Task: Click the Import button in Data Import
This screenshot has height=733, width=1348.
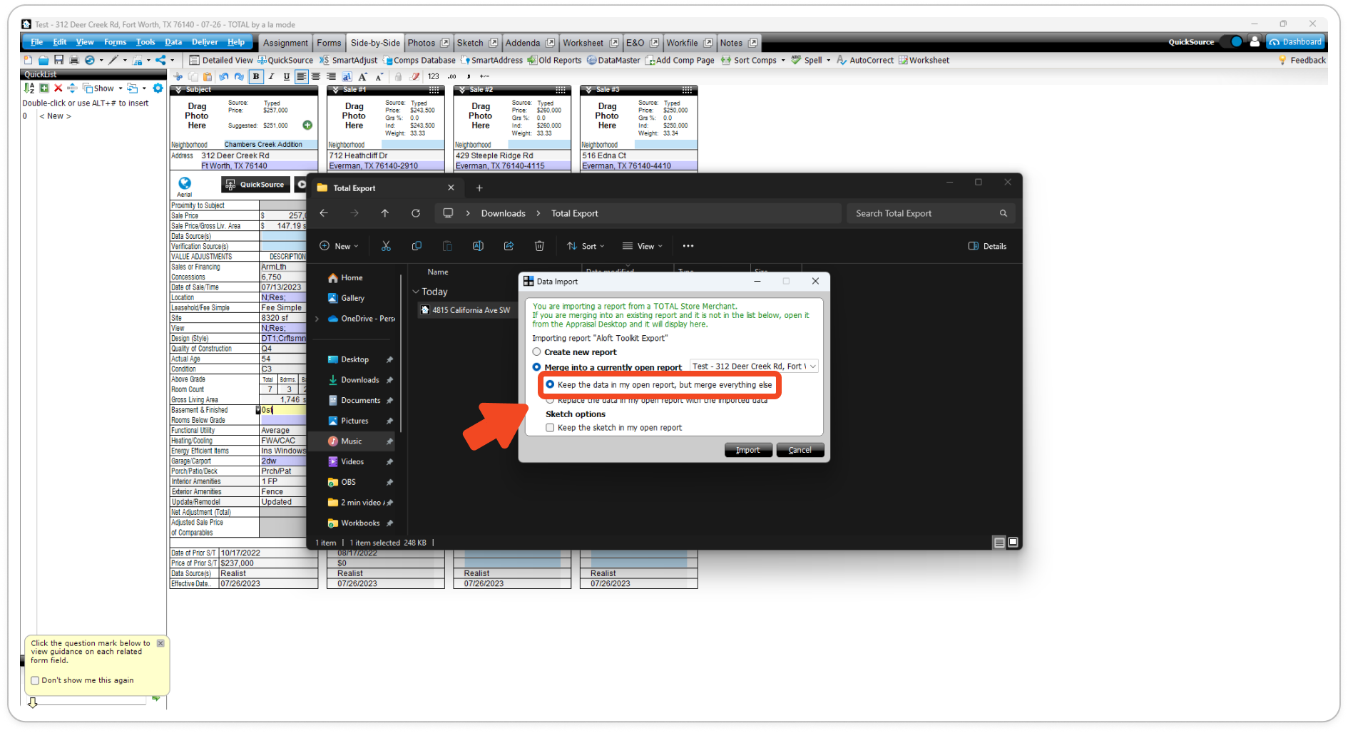Action: [x=748, y=450]
